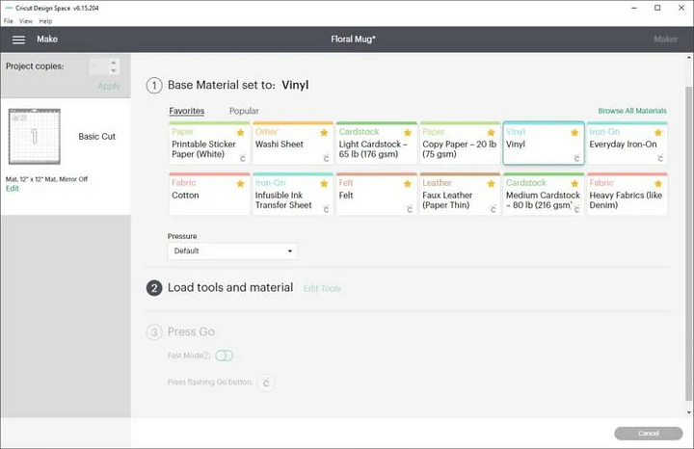Click the Cancel button
694x449 pixels.
[649, 434]
